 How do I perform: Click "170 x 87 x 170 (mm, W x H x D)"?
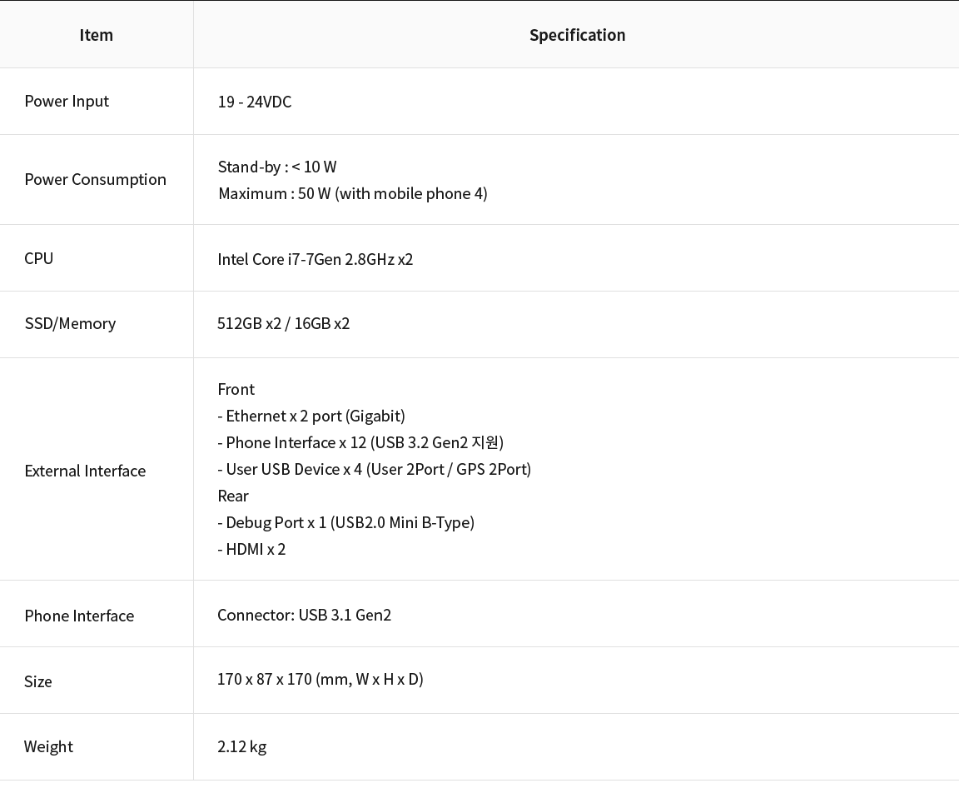[320, 679]
